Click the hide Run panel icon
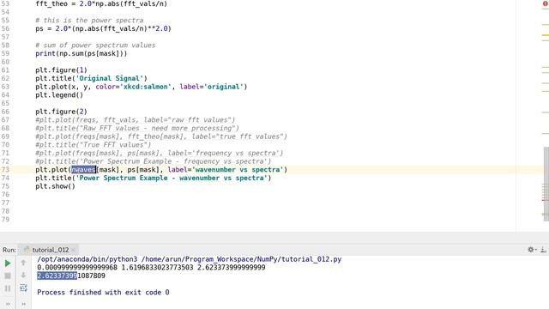 (543, 250)
